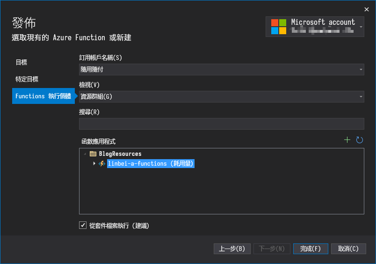Select linbei-a-functions (耗用量) item
The image size is (376, 264).
click(x=151, y=164)
